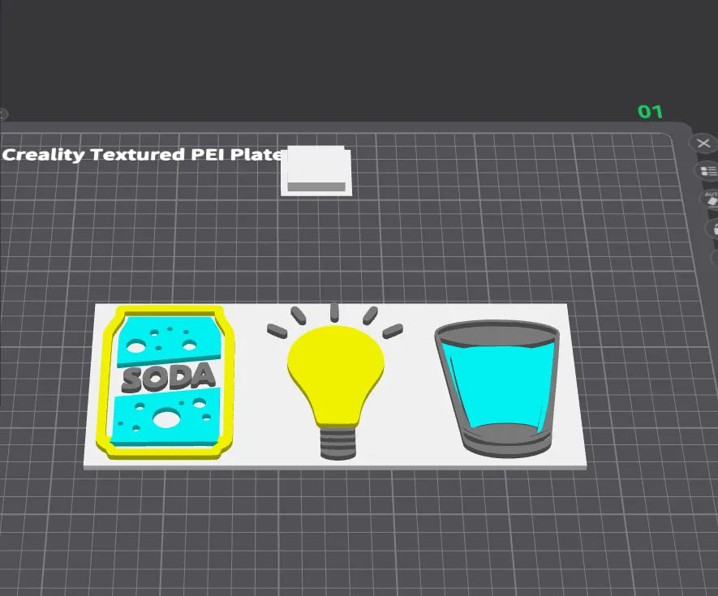The height and width of the screenshot is (596, 718).
Task: Click the Creality Textured PEI Plate label
Action: point(142,154)
